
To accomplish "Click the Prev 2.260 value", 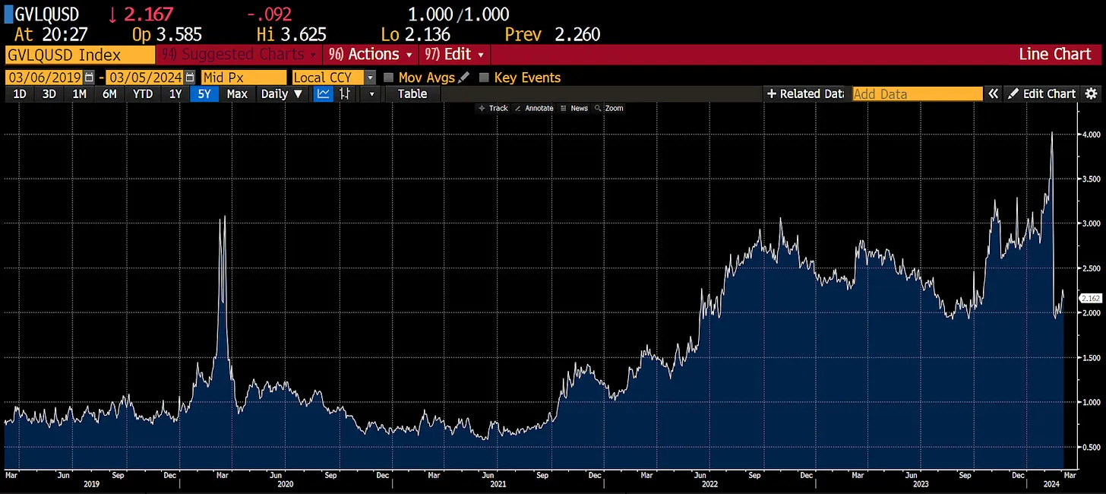I will click(x=552, y=34).
